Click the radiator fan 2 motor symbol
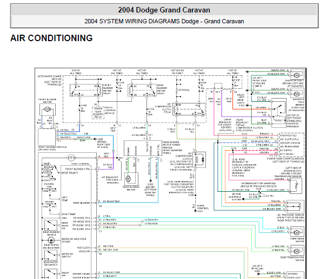The width and height of the screenshot is (326, 279). 297,94
